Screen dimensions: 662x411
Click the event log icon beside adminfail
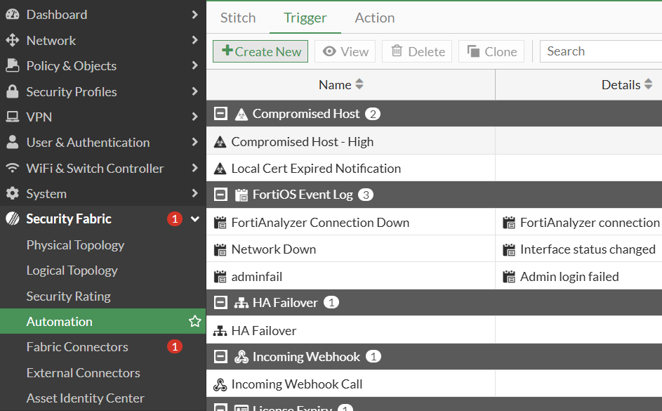pos(220,277)
